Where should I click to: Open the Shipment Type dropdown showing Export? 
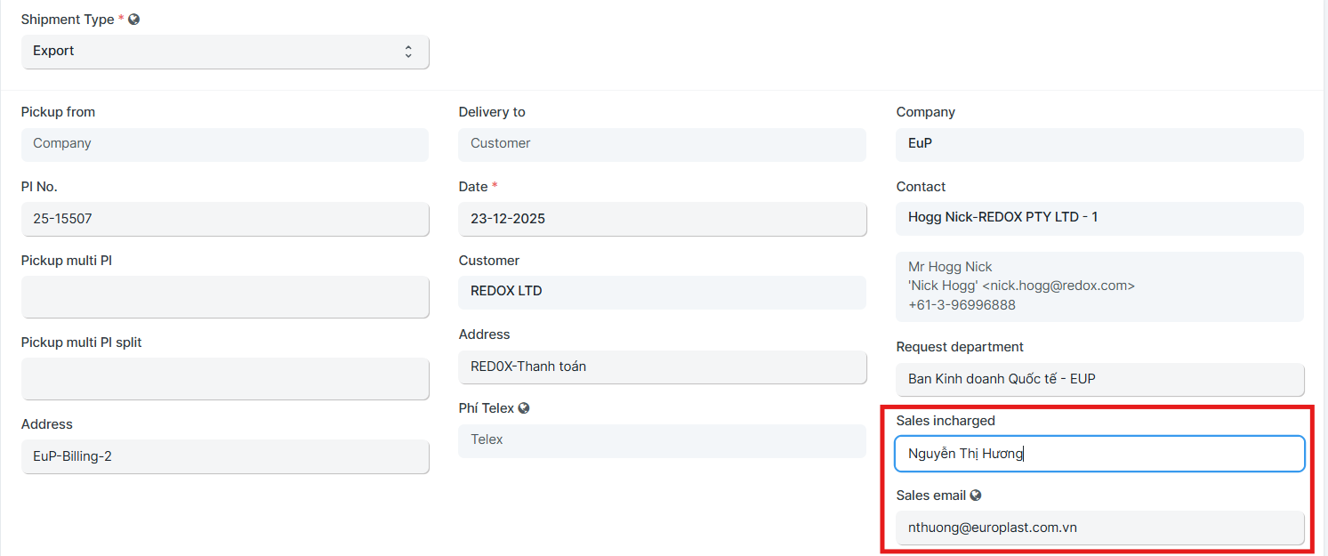coord(225,52)
